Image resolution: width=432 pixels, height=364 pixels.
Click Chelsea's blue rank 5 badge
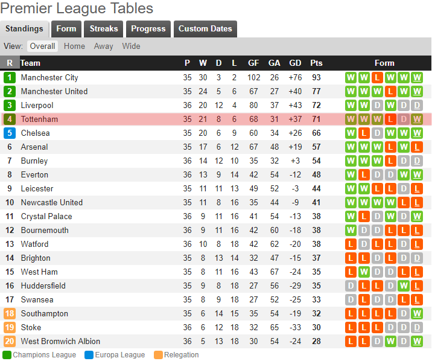point(10,133)
